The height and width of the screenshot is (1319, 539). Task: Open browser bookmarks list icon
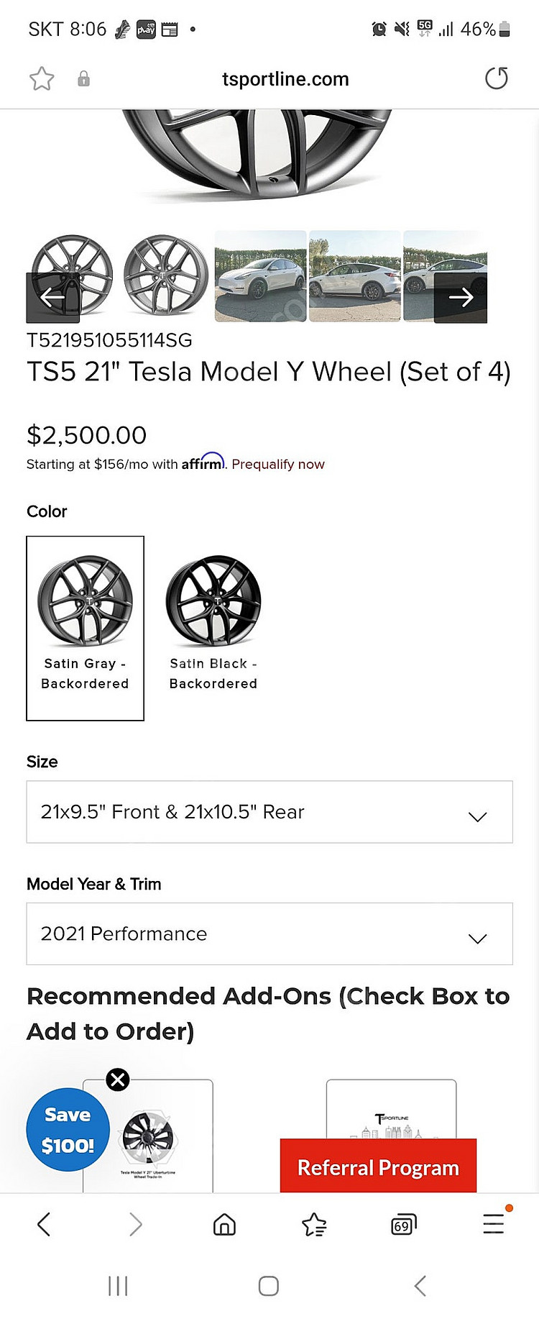tap(314, 1223)
